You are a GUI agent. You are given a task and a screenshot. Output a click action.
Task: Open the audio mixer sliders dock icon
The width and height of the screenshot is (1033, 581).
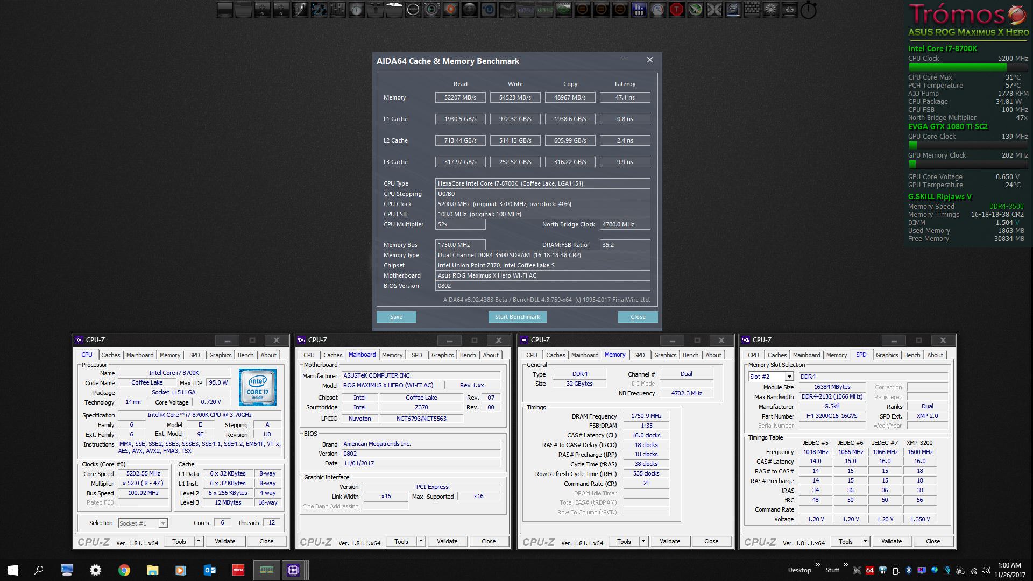pyautogui.click(x=337, y=9)
